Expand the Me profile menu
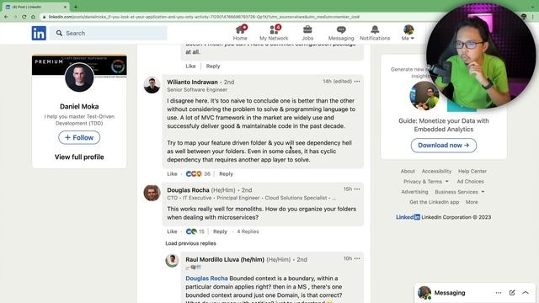 (408, 33)
